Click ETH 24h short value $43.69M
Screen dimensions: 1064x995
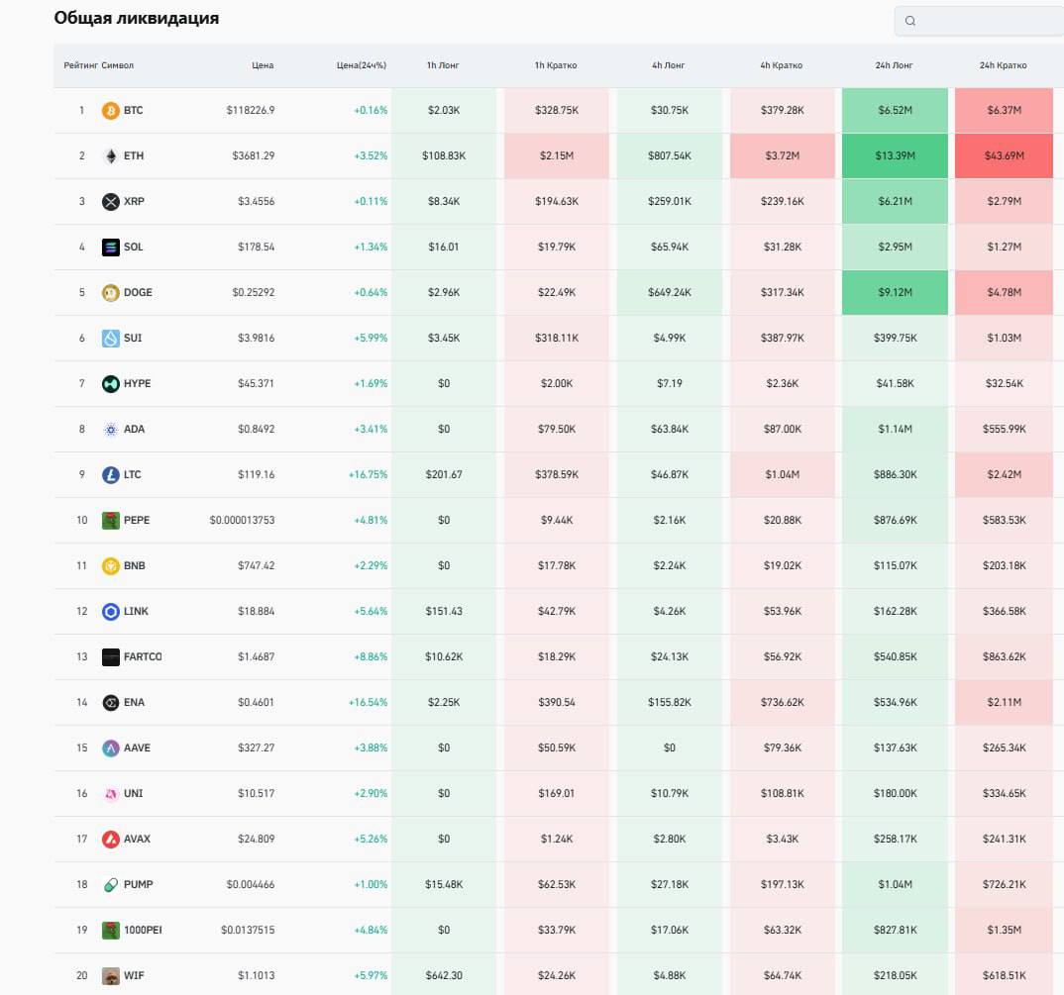click(x=1005, y=156)
